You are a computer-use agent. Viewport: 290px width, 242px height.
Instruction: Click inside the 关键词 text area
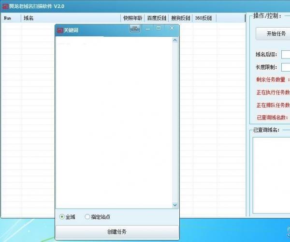114,122
